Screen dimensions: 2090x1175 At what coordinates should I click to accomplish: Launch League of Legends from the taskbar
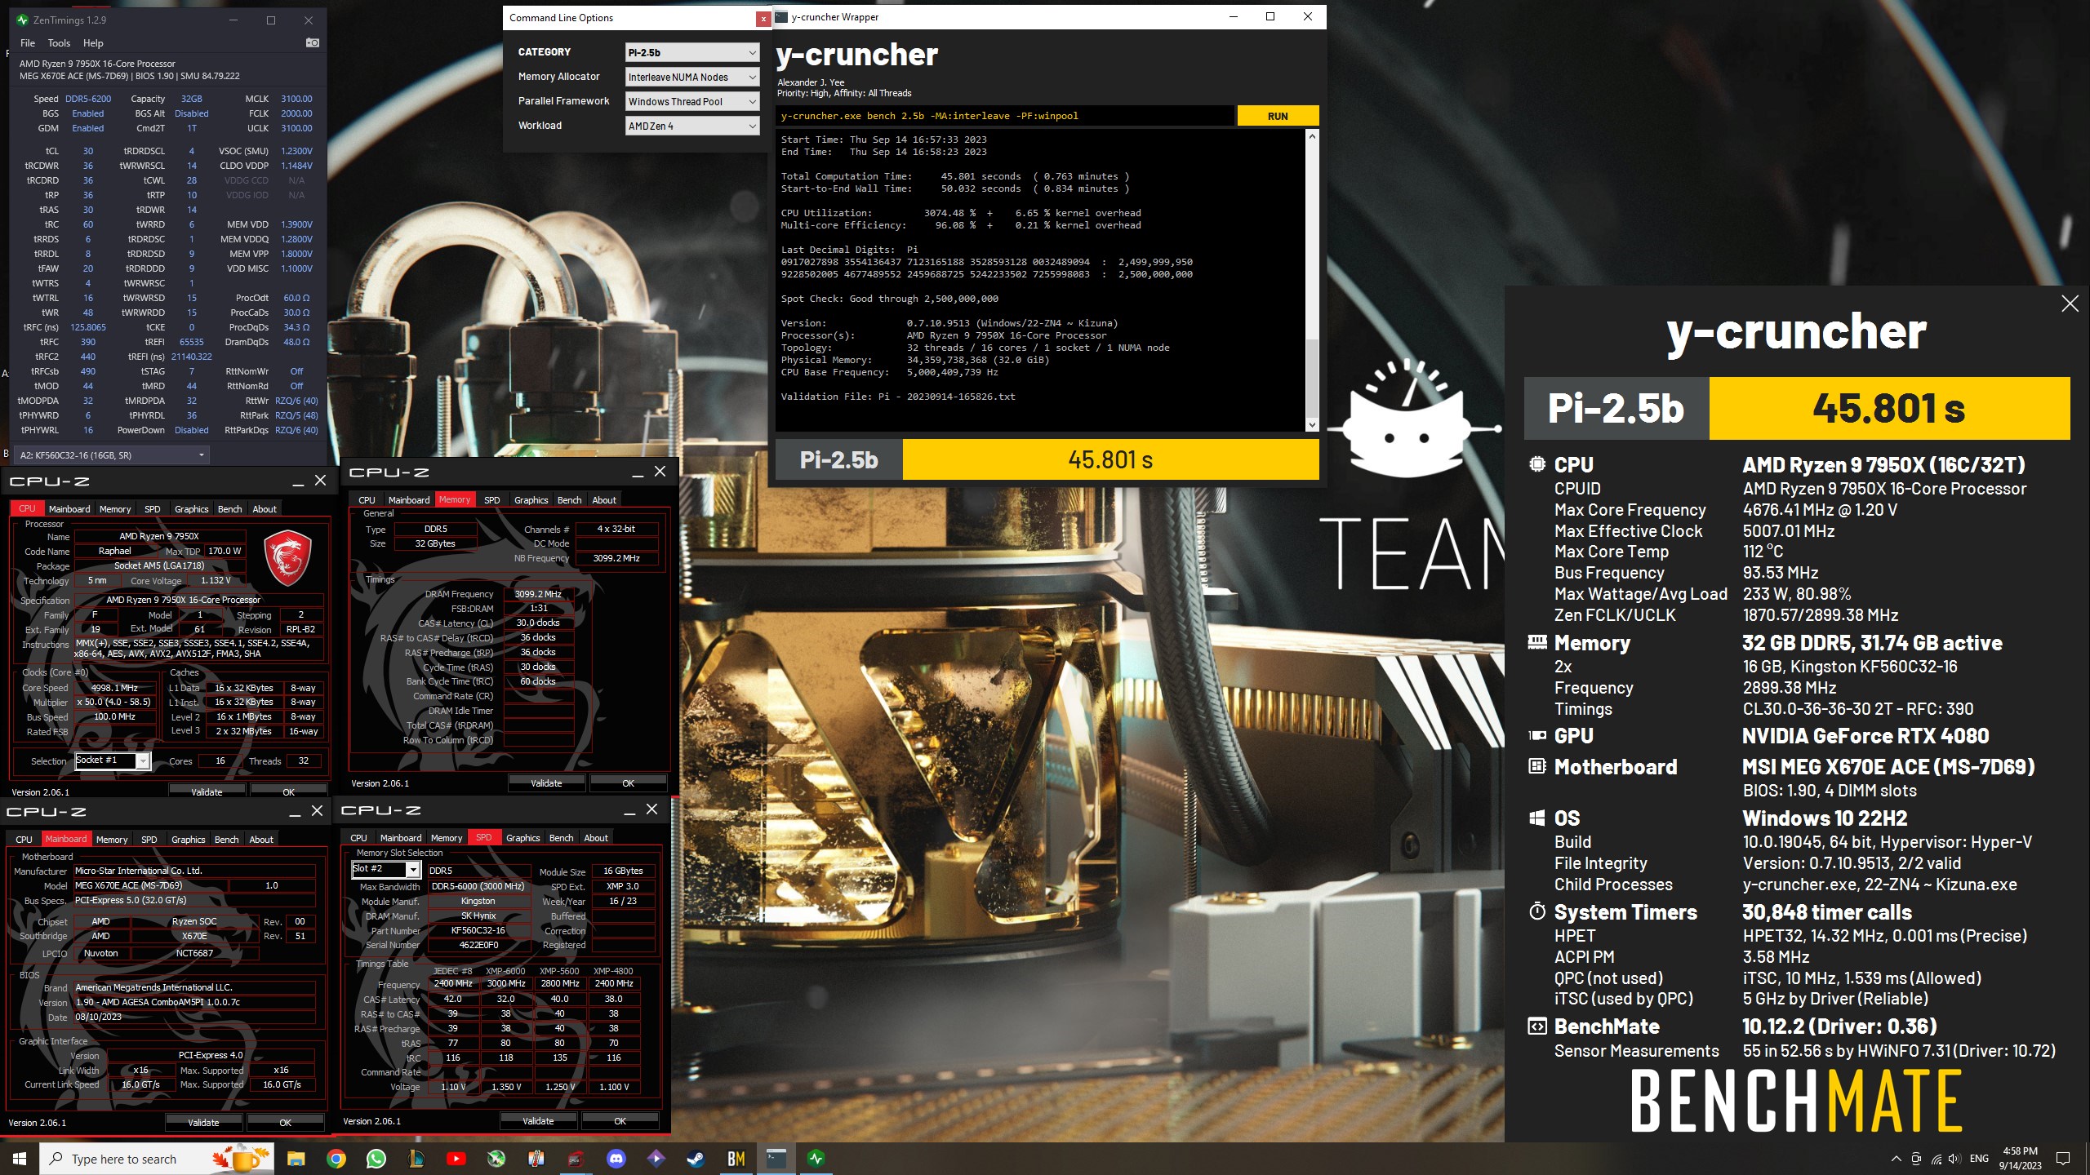pyautogui.click(x=416, y=1159)
